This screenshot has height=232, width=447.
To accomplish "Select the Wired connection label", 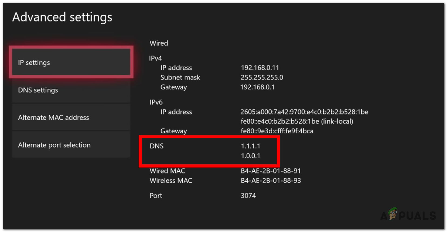I will click(159, 43).
